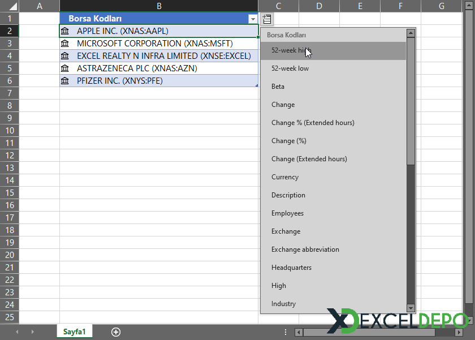The image size is (475, 340).
Task: Click the stock icon beside ASTRAZENECA PLC
Action: [65, 68]
